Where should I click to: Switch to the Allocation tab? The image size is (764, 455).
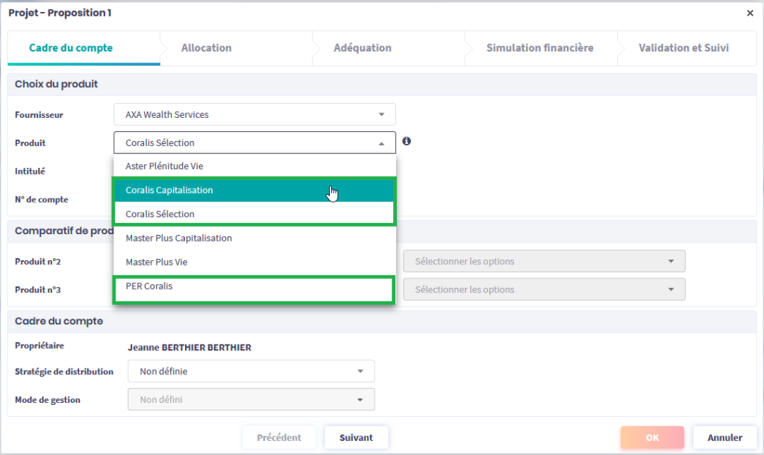click(x=207, y=48)
